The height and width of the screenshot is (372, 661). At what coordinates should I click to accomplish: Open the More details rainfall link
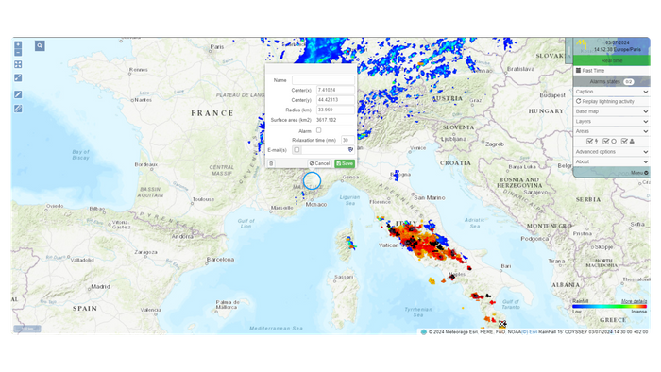tap(634, 301)
